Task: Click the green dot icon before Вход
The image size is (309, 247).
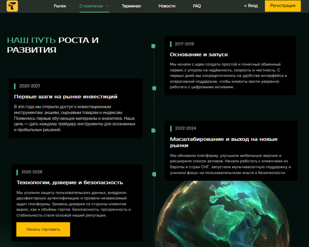Action: coord(245,6)
